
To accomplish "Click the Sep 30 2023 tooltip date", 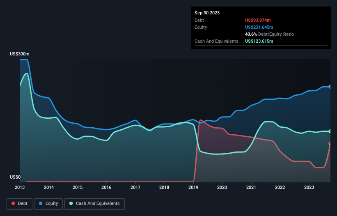I will pyautogui.click(x=207, y=13).
